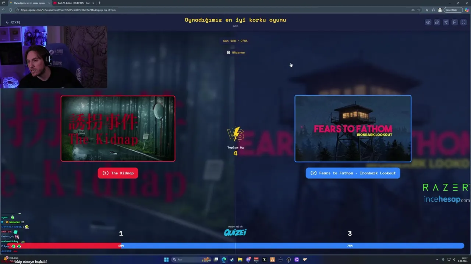Open Steam from the taskbar

[x=232, y=260]
